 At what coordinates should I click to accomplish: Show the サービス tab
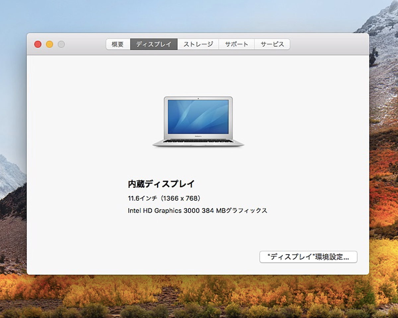click(272, 44)
